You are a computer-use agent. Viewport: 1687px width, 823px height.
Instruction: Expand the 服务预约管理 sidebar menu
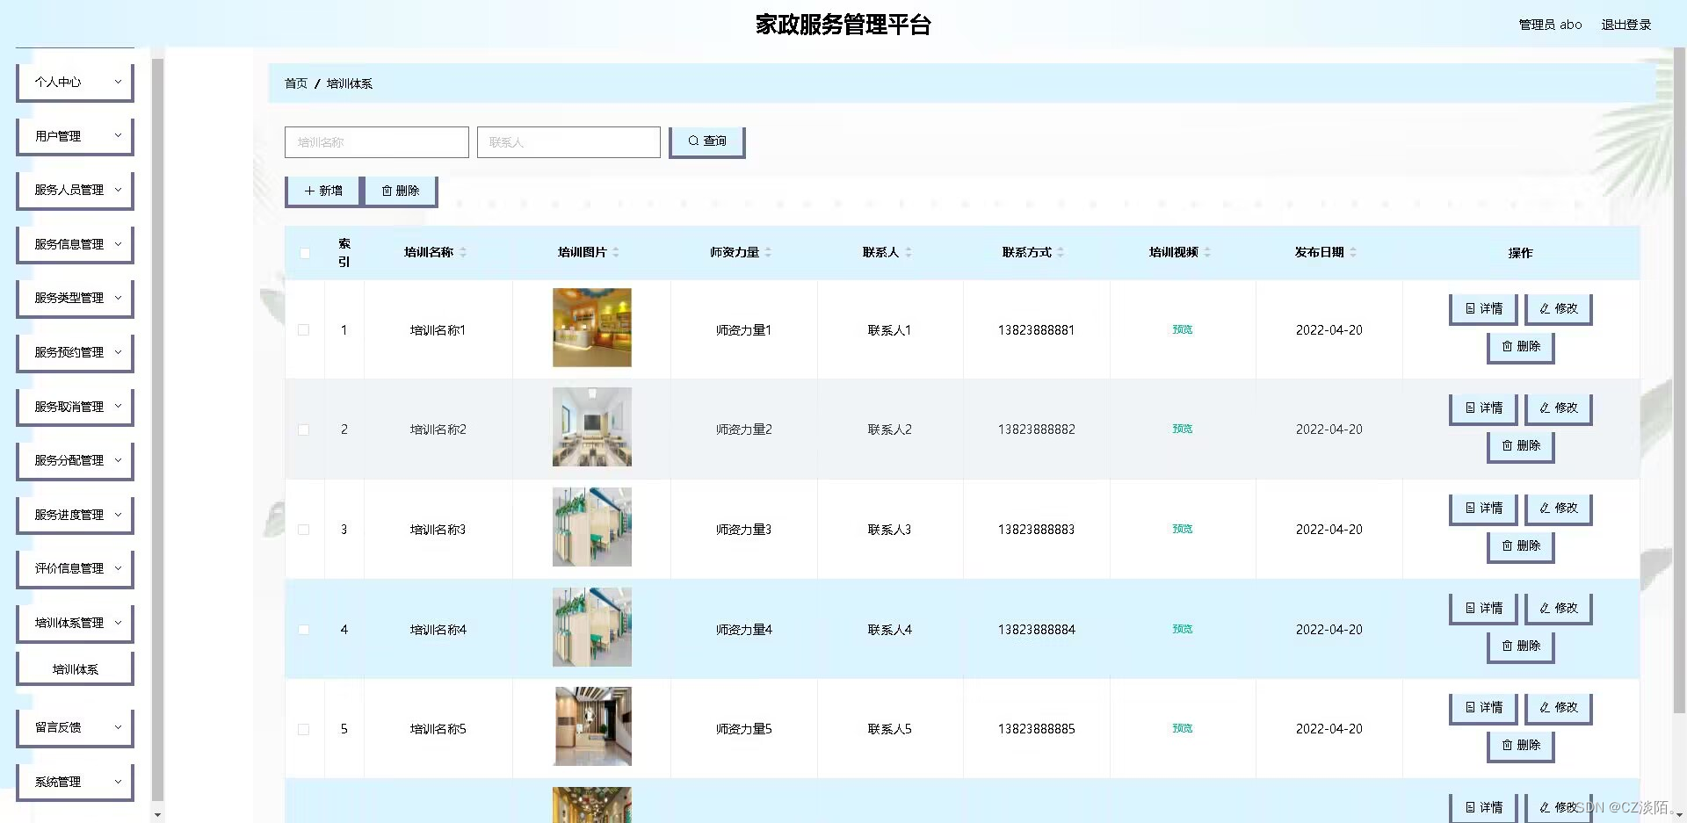pos(75,353)
